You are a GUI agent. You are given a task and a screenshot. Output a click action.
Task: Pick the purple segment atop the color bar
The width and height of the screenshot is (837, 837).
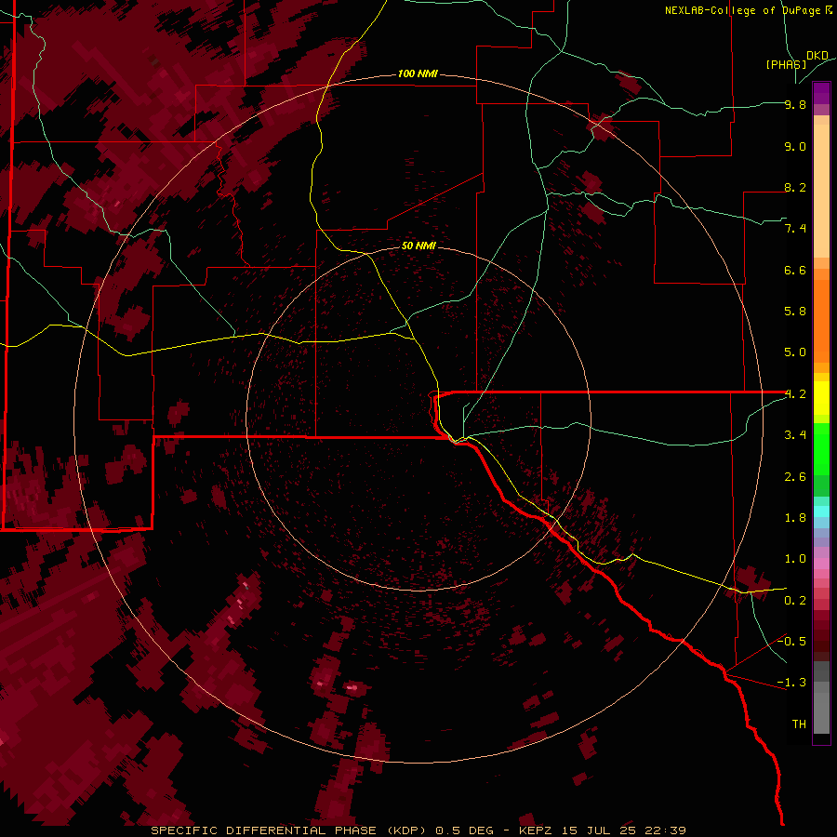pyautogui.click(x=821, y=93)
